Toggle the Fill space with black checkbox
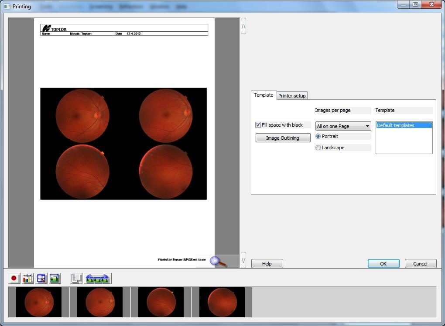The height and width of the screenshot is (326, 445). tap(258, 125)
